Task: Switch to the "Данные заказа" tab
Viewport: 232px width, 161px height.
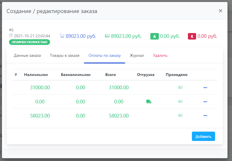Action: [x=27, y=56]
